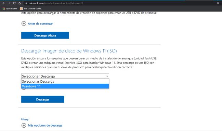Click Más opciones de descarga link text
222x131 pixels.
[x=45, y=125]
